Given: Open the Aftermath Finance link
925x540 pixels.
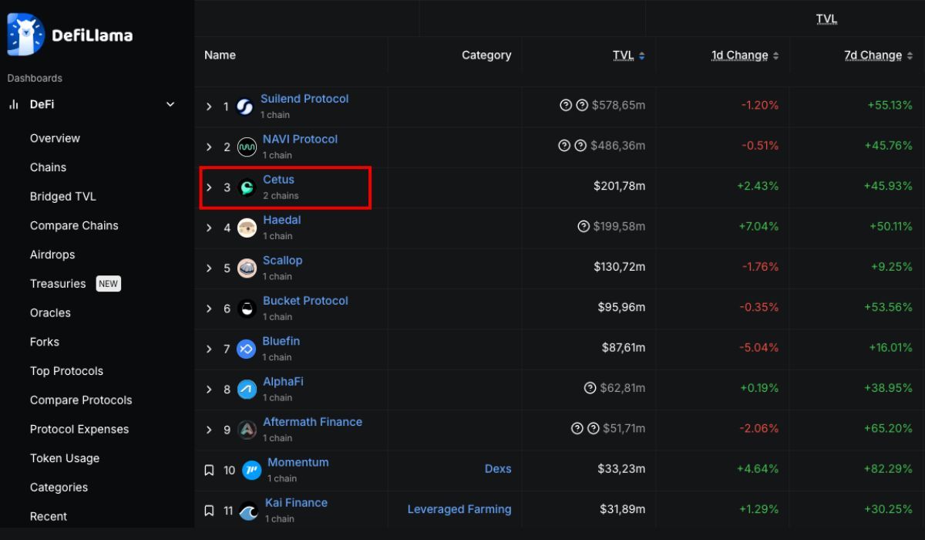Looking at the screenshot, I should pos(312,422).
